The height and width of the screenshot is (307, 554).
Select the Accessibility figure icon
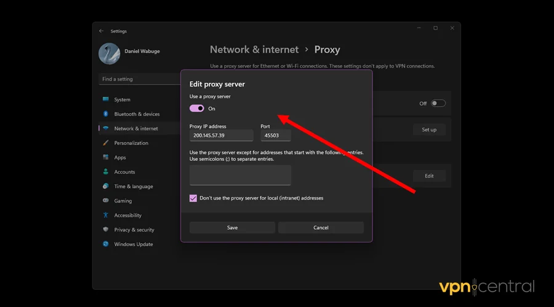click(x=106, y=216)
